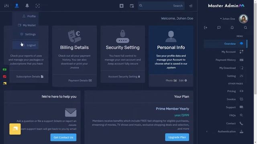257x144 pixels.
Task: Click the Master Admin logo
Action: [x=226, y=6]
